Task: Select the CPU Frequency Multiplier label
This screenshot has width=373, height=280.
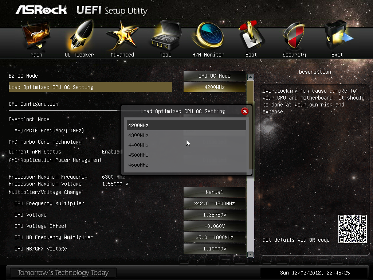Action: tap(50, 203)
